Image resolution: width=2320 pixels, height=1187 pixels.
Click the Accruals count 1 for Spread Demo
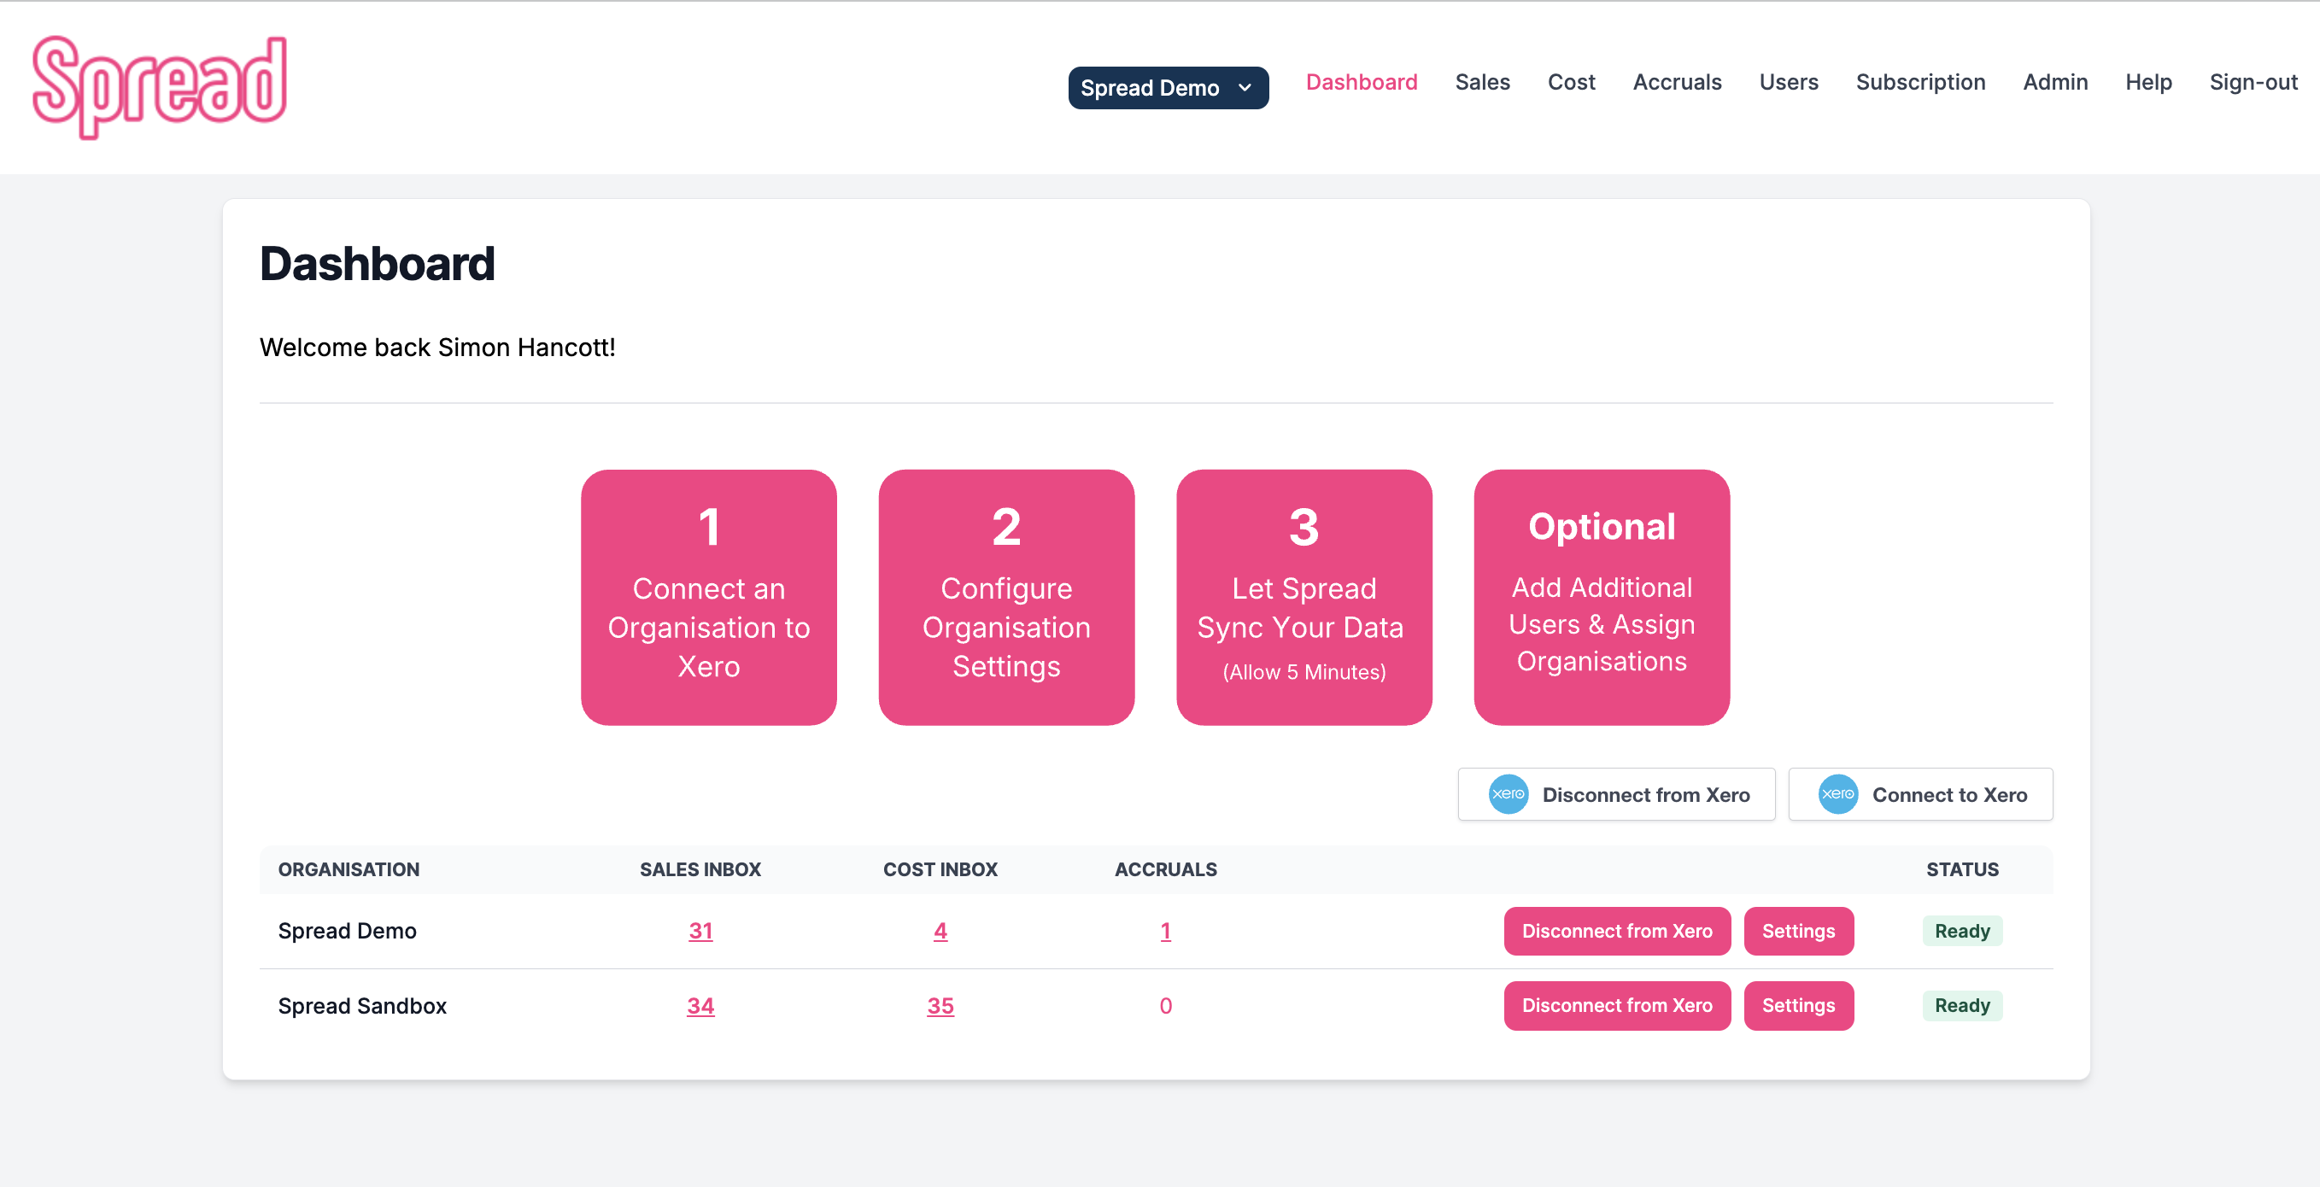(1165, 931)
